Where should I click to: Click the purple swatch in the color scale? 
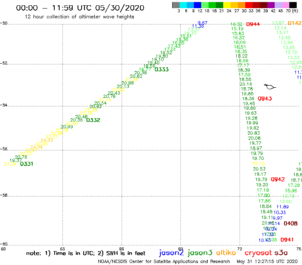(271, 5)
